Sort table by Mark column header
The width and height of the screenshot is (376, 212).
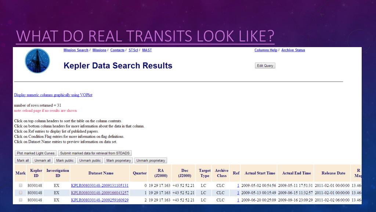21,173
